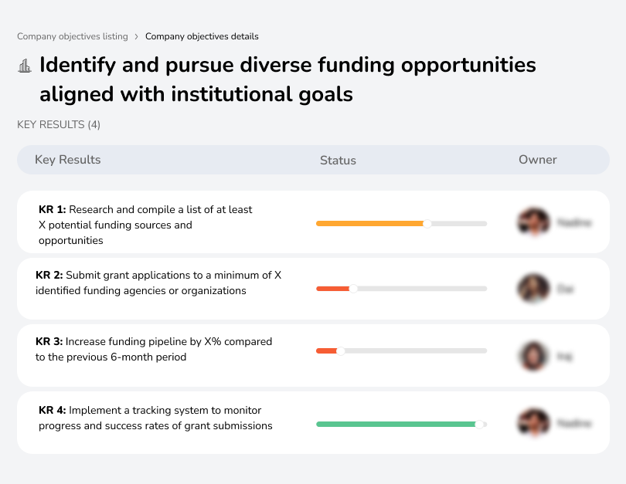Click the KR 2 red progress slider handle

pos(353,289)
